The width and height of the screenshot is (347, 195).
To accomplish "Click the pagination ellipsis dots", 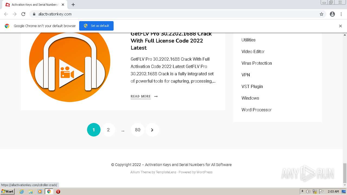I will [x=123, y=130].
